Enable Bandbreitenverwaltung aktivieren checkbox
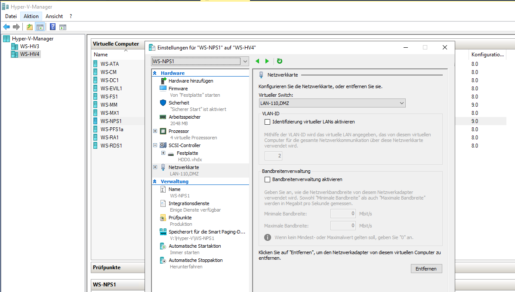This screenshot has height=292, width=515. pyautogui.click(x=267, y=180)
